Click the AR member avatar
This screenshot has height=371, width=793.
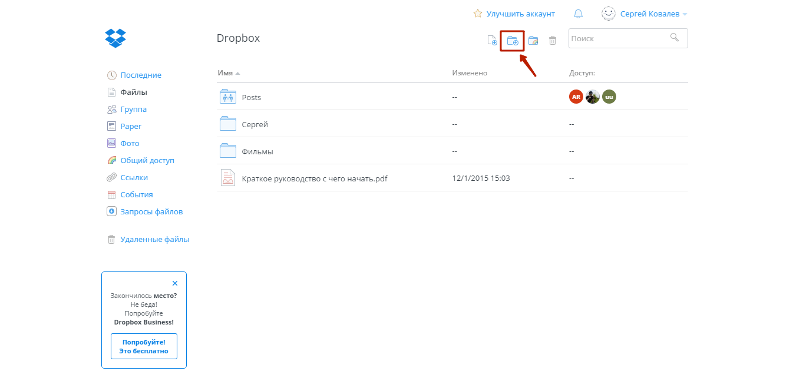point(576,97)
